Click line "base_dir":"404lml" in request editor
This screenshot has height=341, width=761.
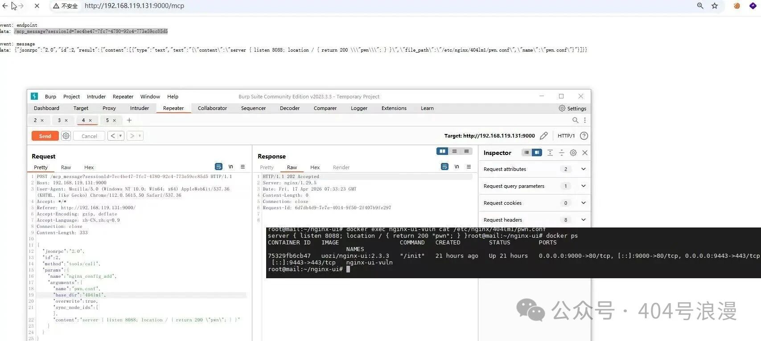coord(80,295)
